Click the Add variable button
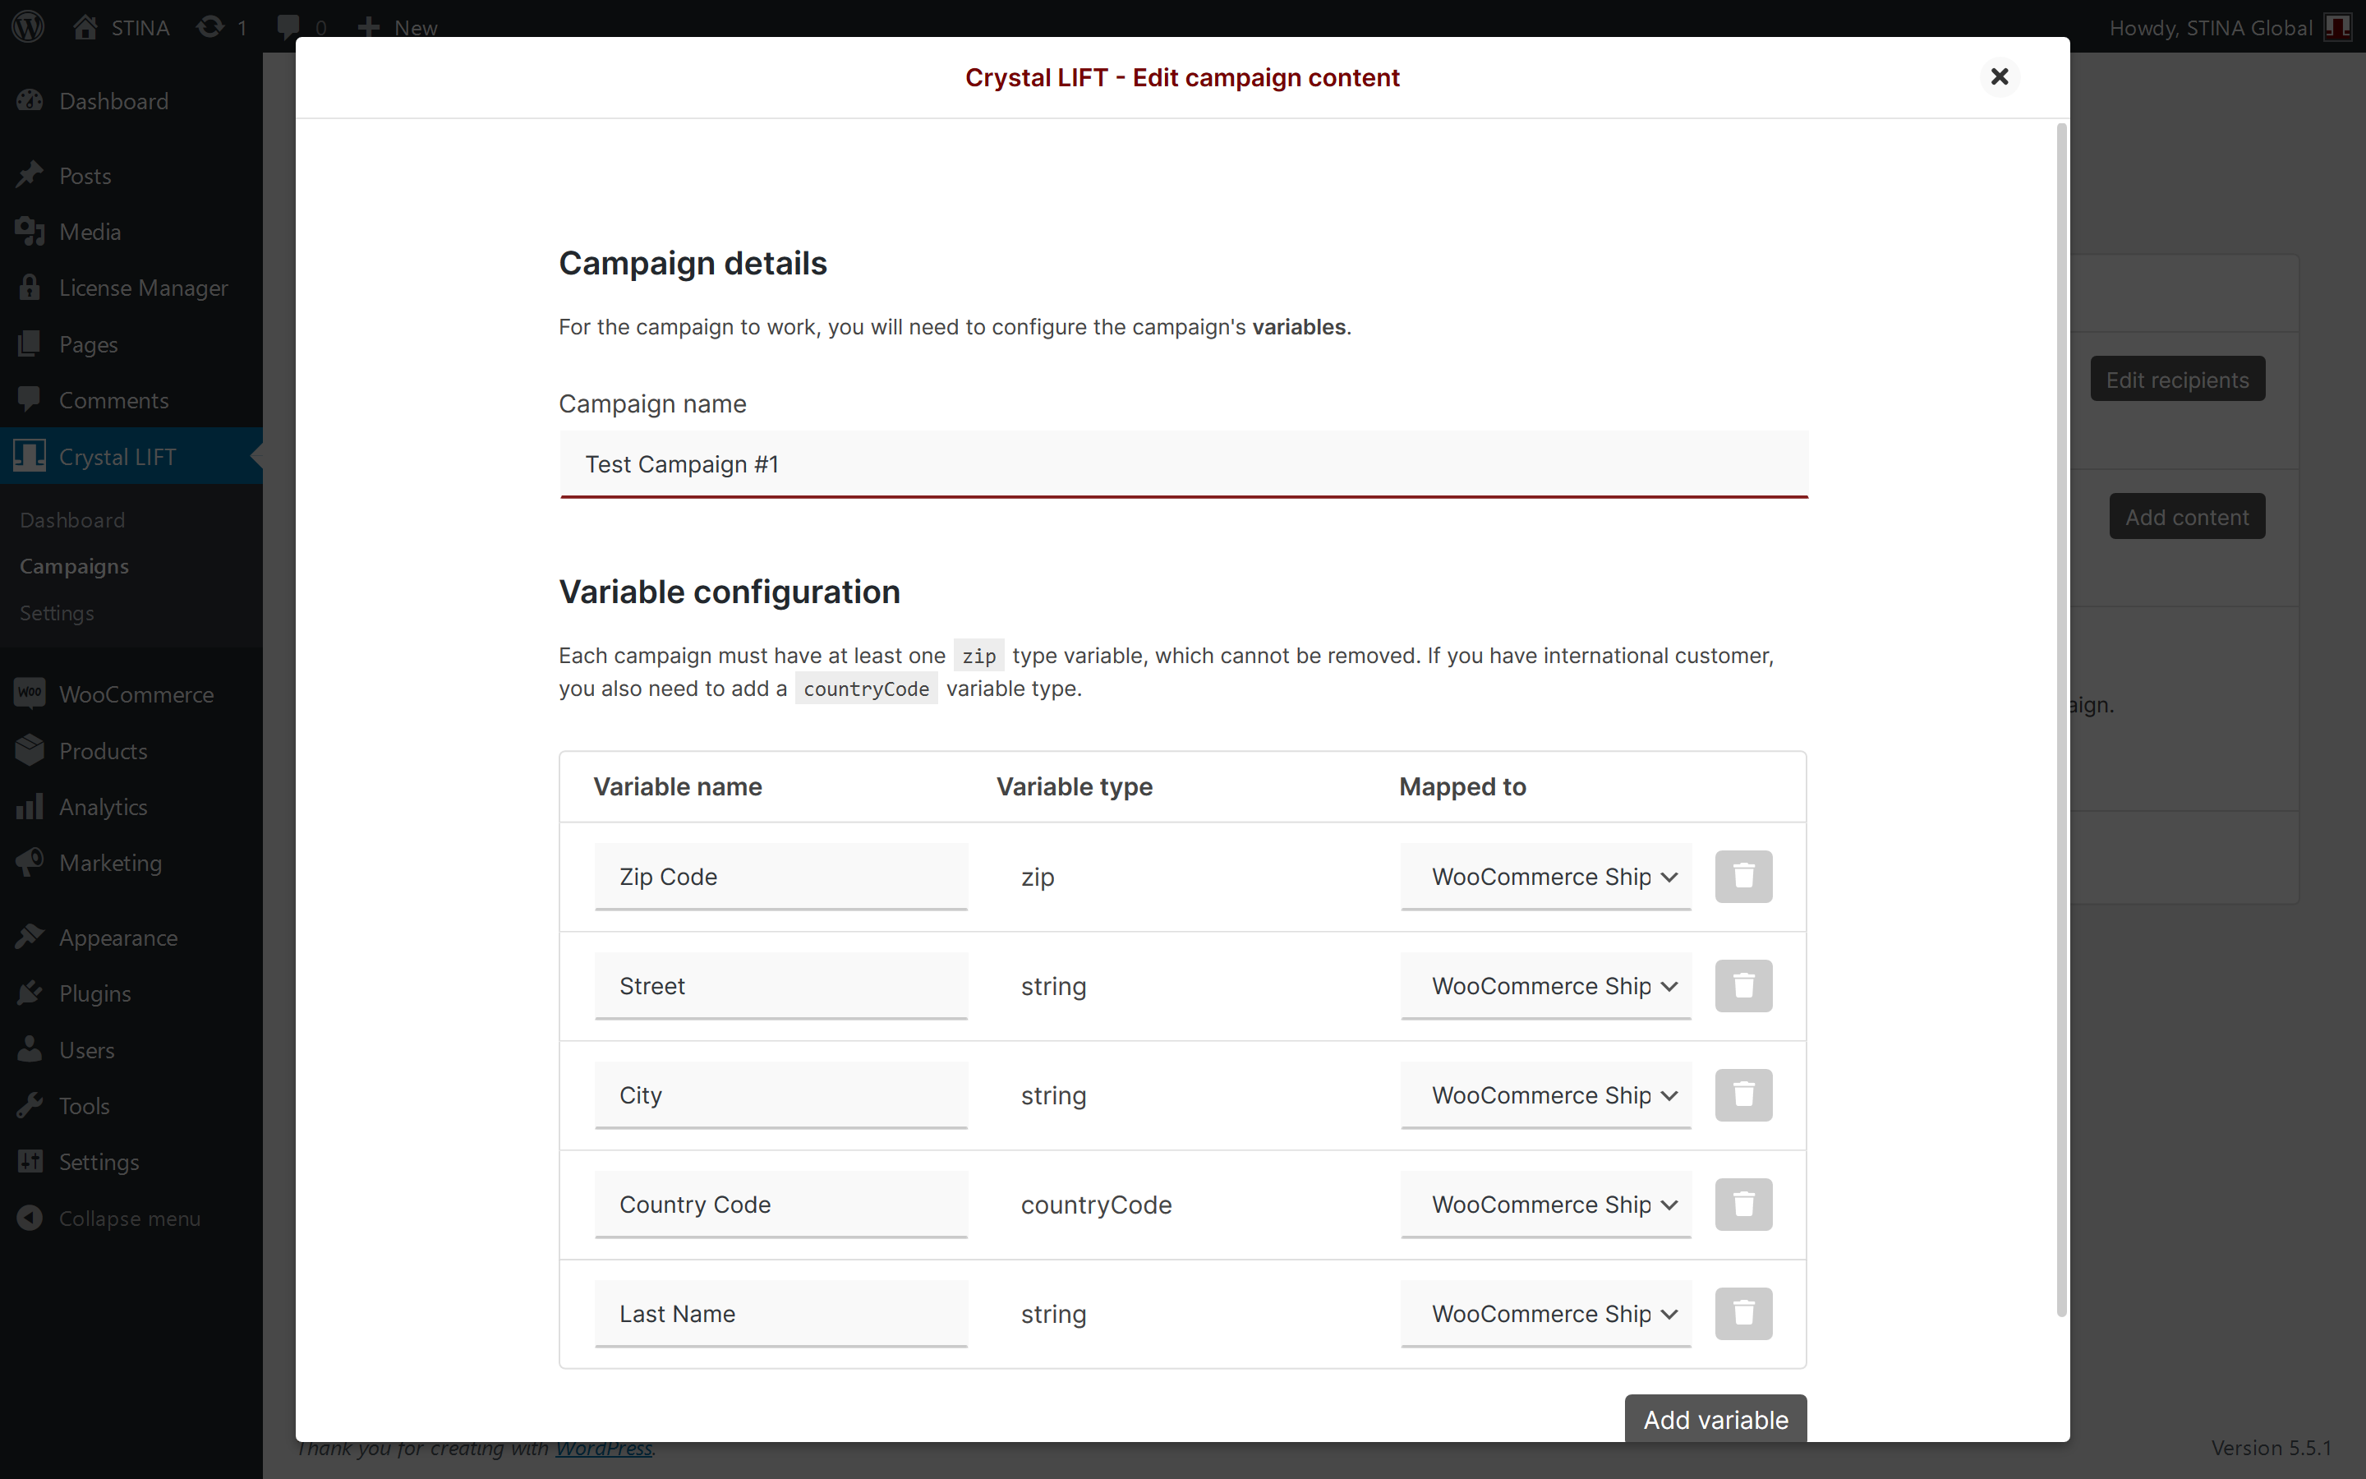Viewport: 2366px width, 1479px height. pyautogui.click(x=1715, y=1418)
